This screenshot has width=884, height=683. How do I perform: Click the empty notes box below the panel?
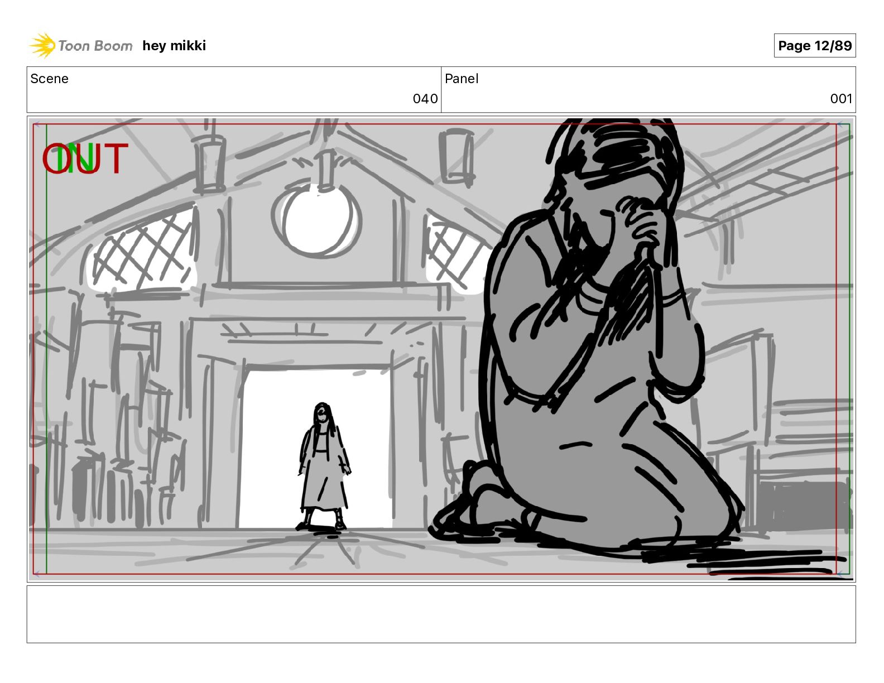[x=441, y=614]
